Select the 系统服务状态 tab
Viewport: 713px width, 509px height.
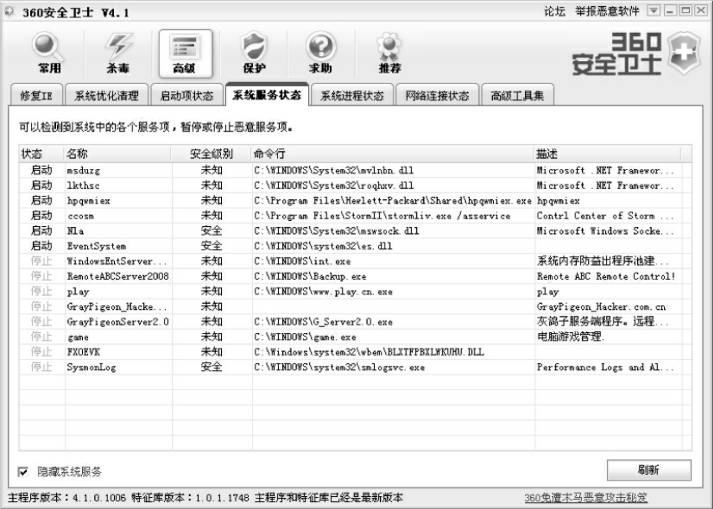[267, 94]
